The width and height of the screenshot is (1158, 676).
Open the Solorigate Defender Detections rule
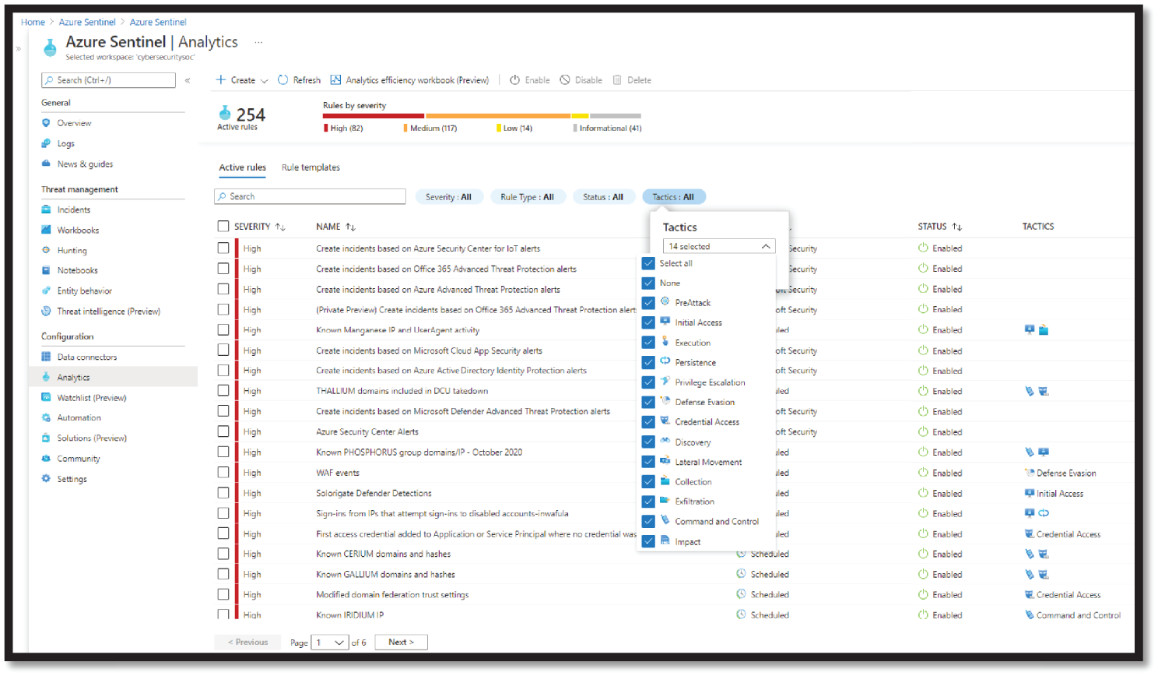pyautogui.click(x=374, y=493)
